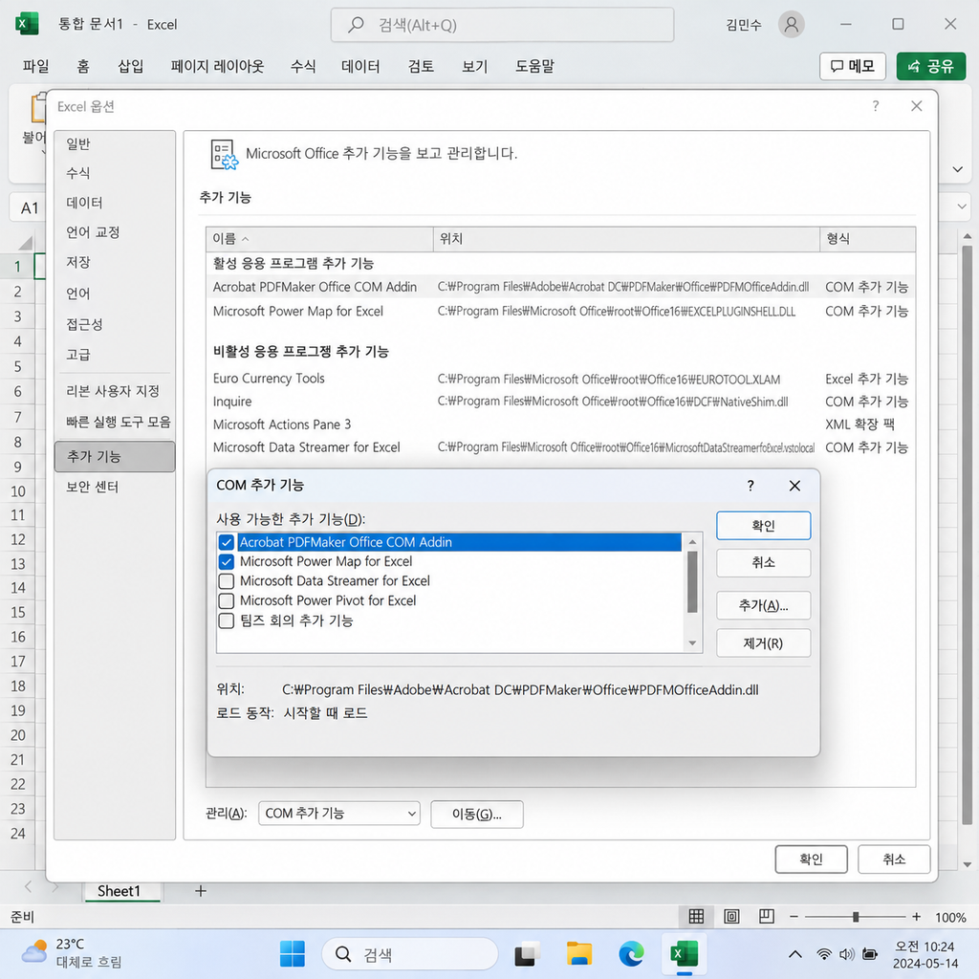This screenshot has width=979, height=979.
Task: Click 취소 in the COM 추가 기능 dialog
Action: pyautogui.click(x=763, y=563)
